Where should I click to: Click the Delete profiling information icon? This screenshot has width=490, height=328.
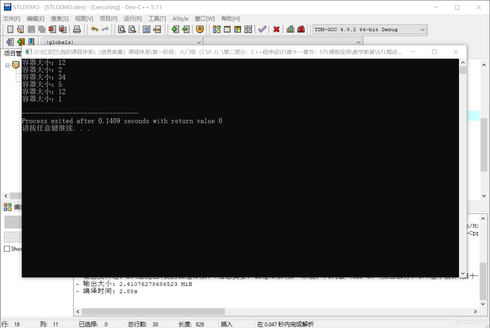point(301,29)
